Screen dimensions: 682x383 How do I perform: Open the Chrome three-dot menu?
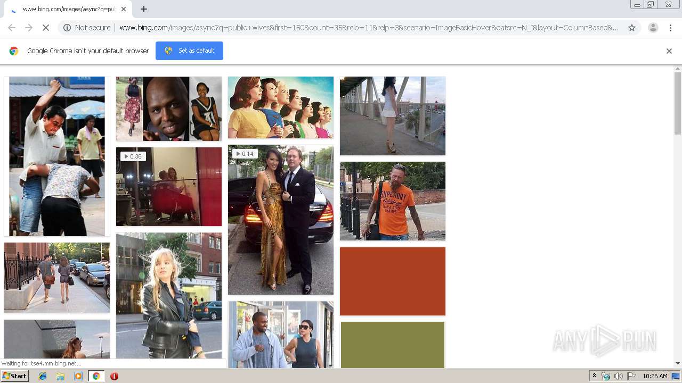(x=670, y=28)
